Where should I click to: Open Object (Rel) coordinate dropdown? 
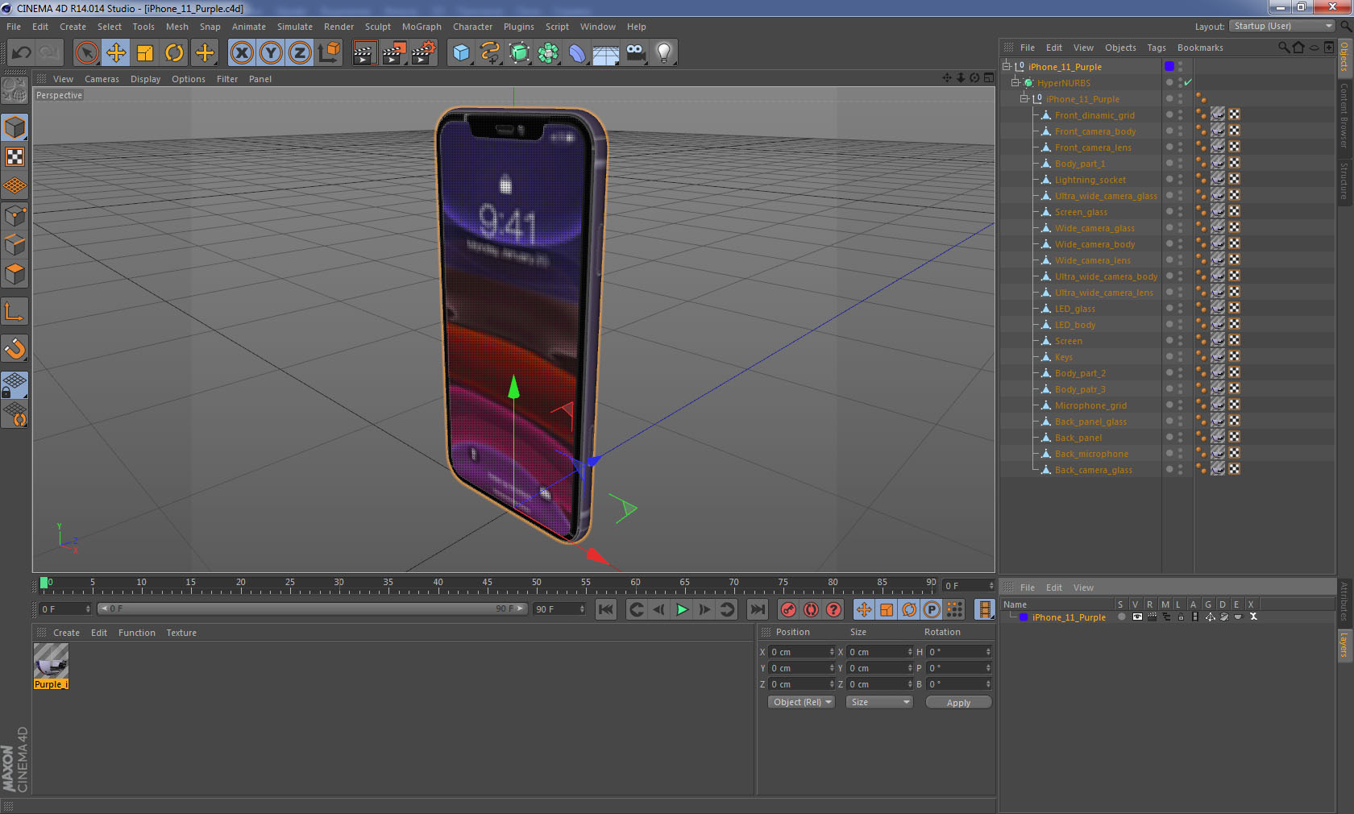(x=801, y=702)
